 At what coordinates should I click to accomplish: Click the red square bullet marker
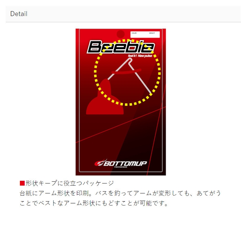[22, 183]
